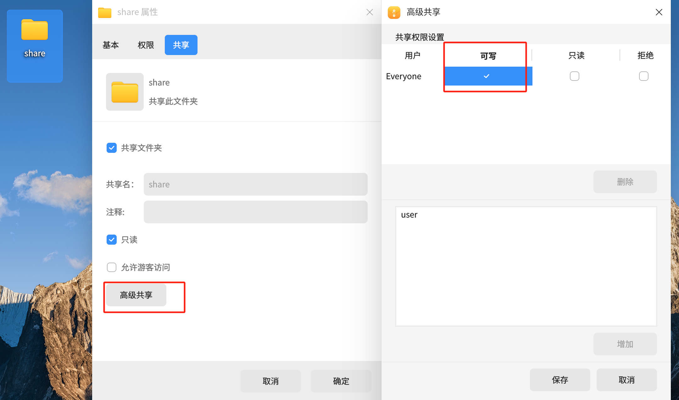Toggle the 只读 checkbox in sharing tab
Viewport: 679px width, 400px height.
112,240
